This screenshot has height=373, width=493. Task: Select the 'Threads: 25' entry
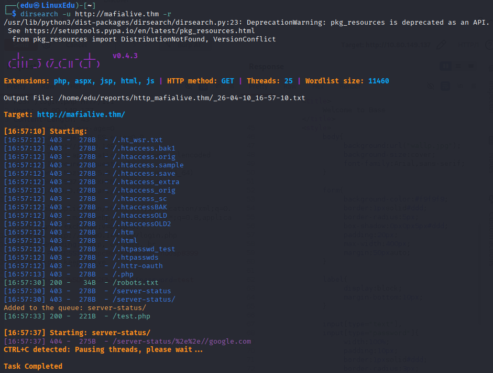click(x=269, y=81)
